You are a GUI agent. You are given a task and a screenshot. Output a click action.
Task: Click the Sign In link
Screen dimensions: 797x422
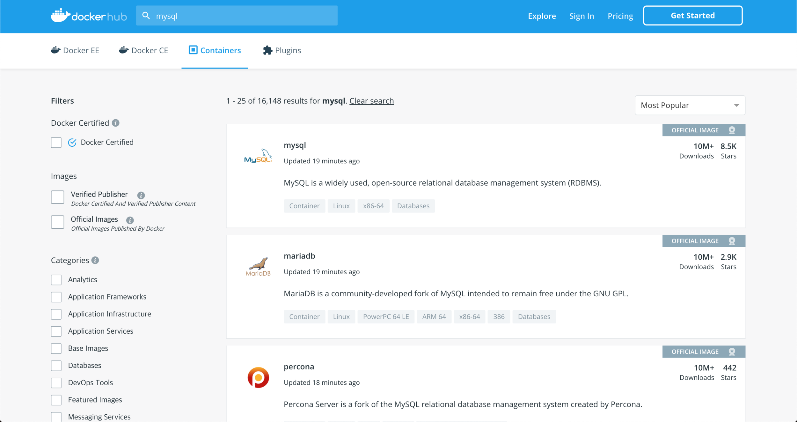click(x=581, y=16)
